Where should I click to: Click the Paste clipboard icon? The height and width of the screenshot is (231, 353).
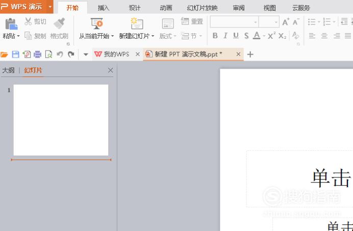click(x=11, y=24)
